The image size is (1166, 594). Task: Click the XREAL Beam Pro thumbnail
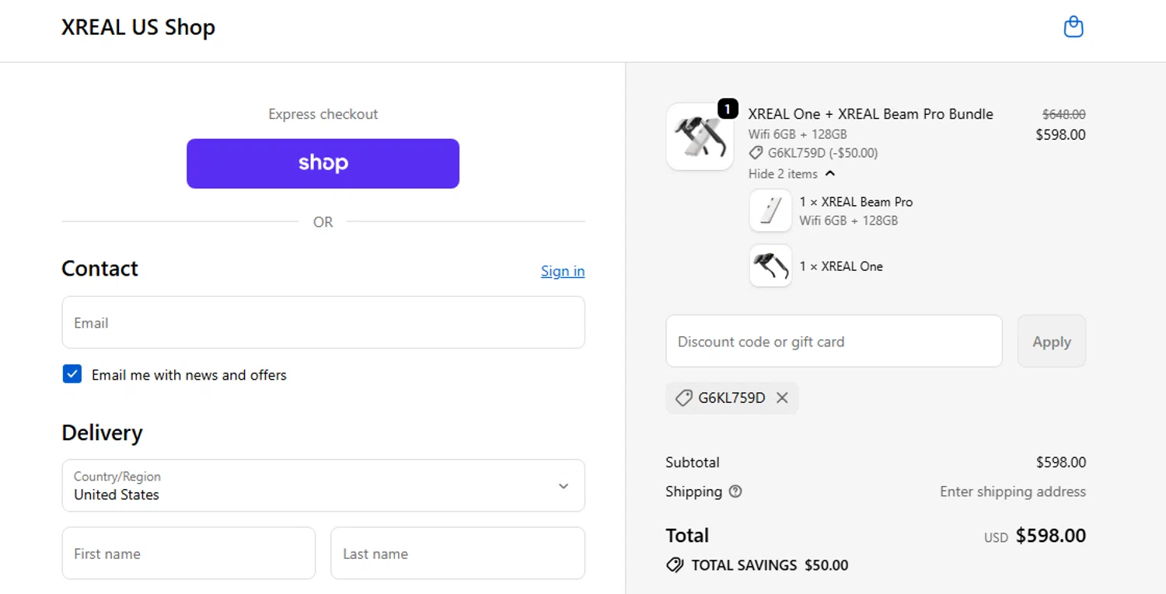770,210
